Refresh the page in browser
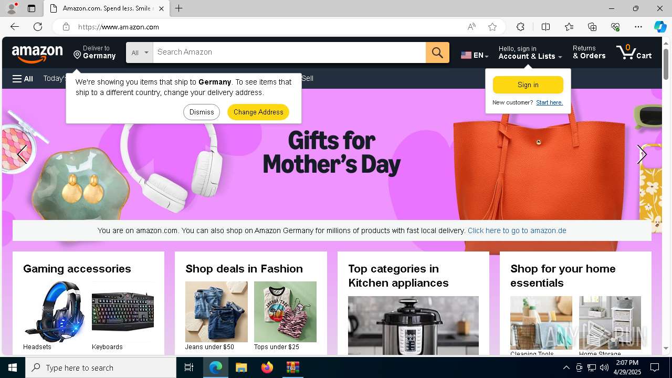Screen dimensions: 672x378 pyautogui.click(x=38, y=27)
